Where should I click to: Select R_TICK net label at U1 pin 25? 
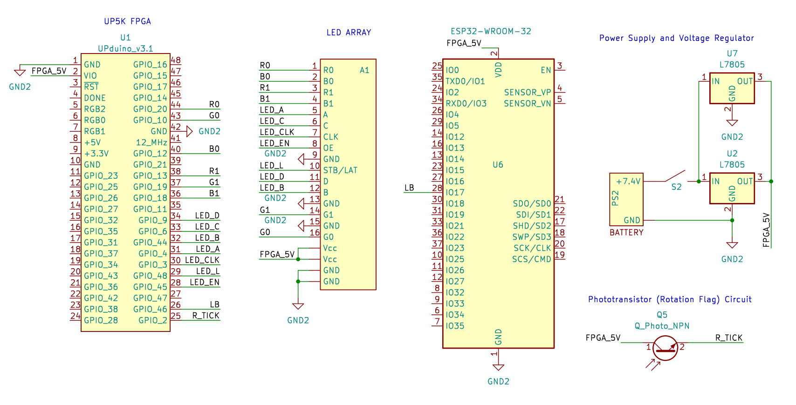point(206,316)
